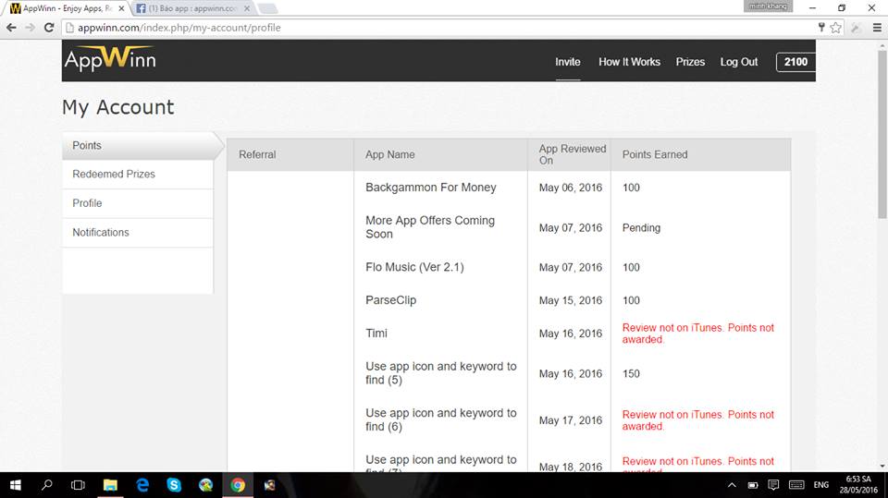
Task: Click the Backgammon For Money row name
Action: [430, 188]
